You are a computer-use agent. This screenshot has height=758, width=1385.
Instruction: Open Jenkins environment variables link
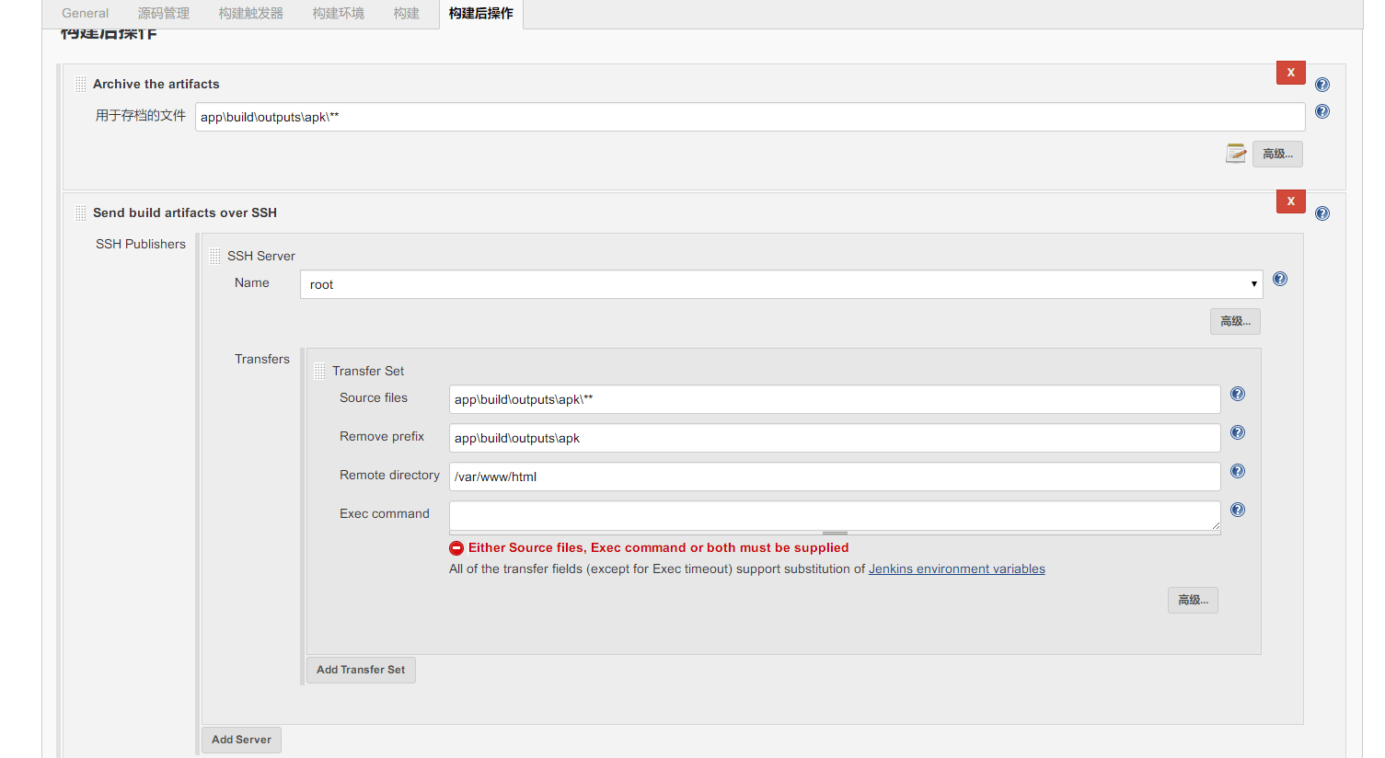pyautogui.click(x=956, y=569)
